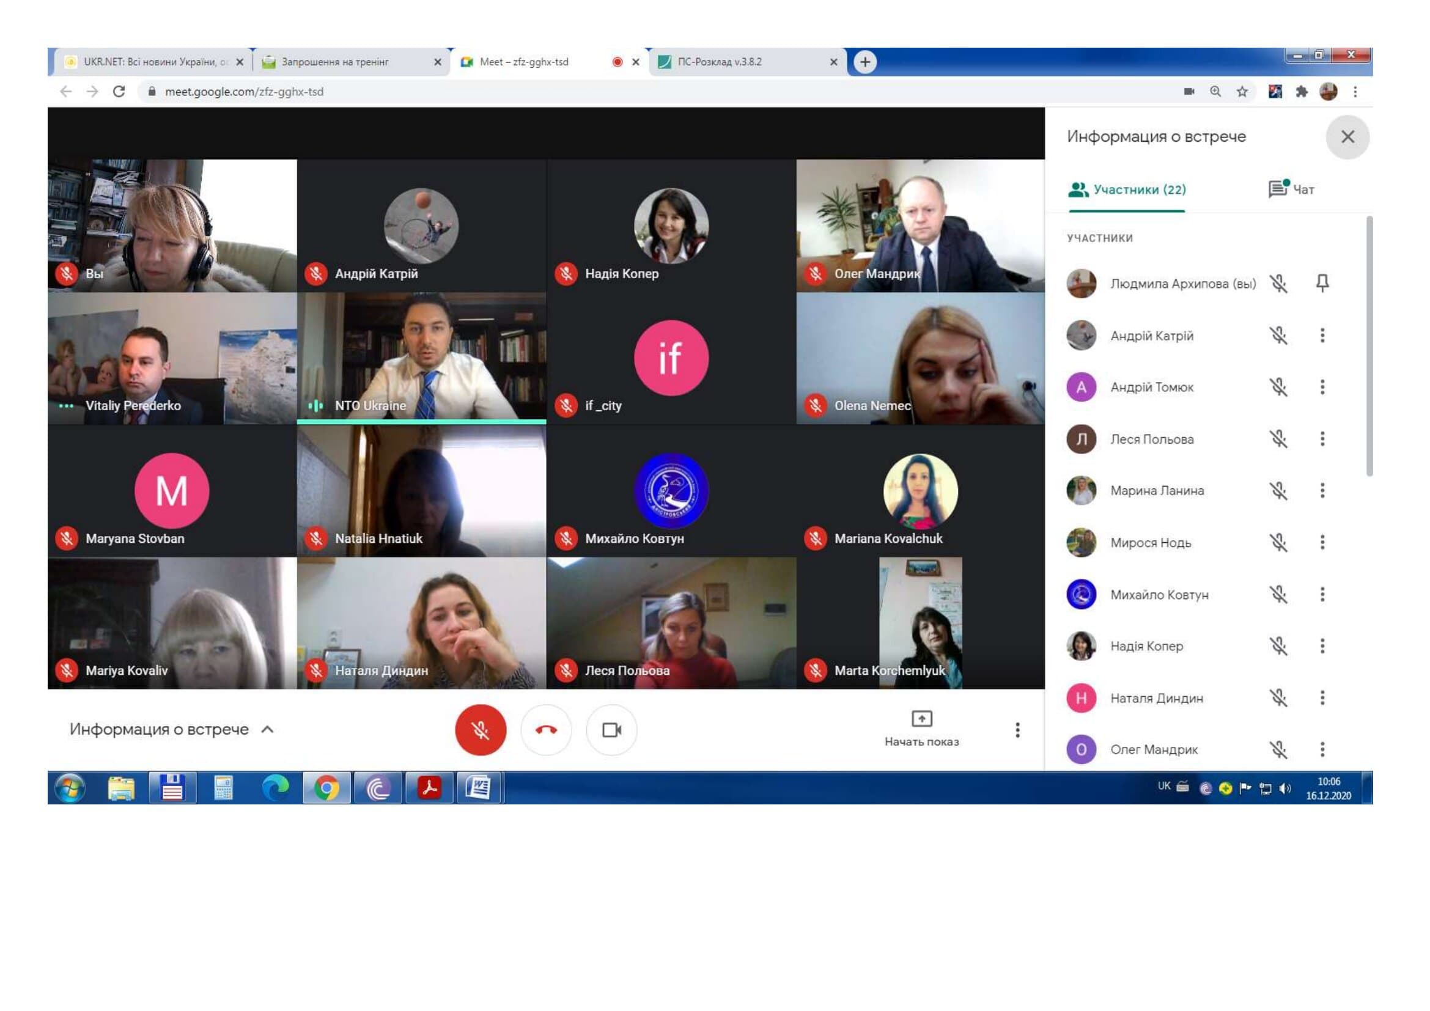Open more options three-dot menu in call bar
The width and height of the screenshot is (1430, 1011).
(1017, 730)
